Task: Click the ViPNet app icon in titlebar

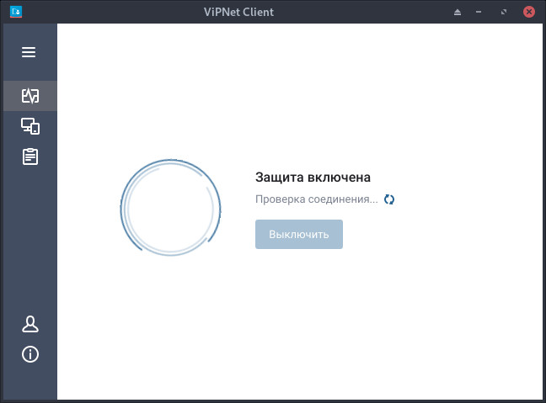Action: tap(16, 12)
